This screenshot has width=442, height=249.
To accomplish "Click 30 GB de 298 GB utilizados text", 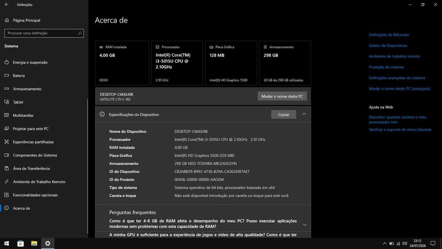I will (x=283, y=80).
